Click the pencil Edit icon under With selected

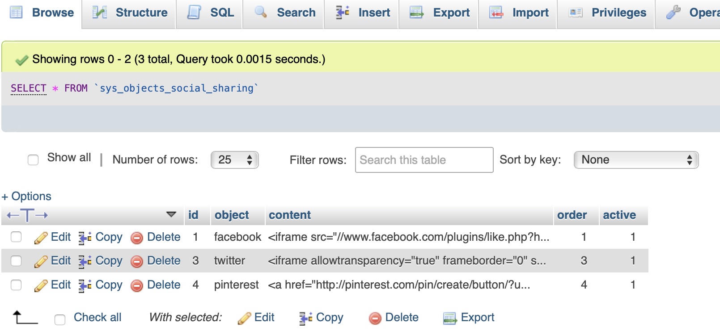(x=245, y=318)
